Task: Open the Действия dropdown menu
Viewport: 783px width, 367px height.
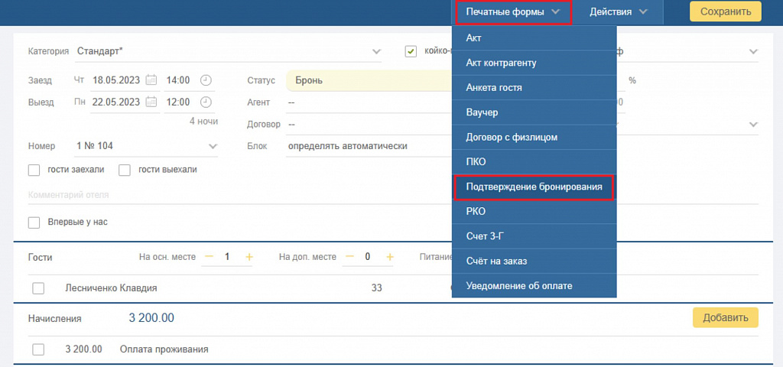Action: click(618, 12)
